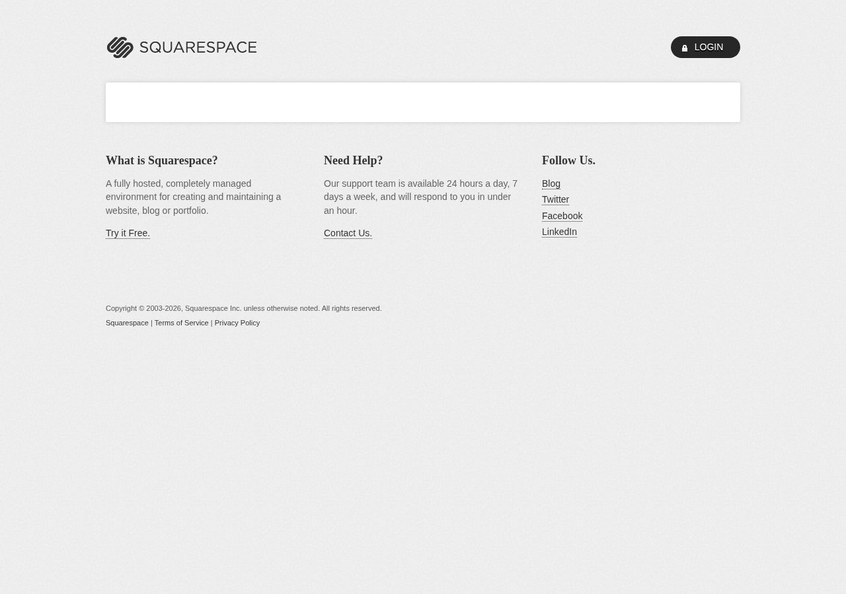Click the 'Follow Us.' heading
Viewport: 846px width, 594px height.
click(x=568, y=160)
